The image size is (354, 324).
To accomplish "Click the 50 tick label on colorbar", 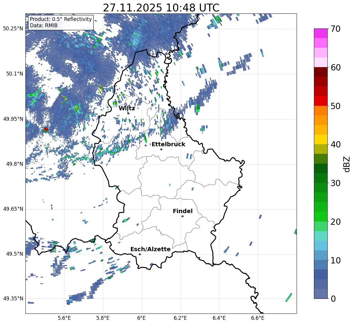I will pos(335,106).
